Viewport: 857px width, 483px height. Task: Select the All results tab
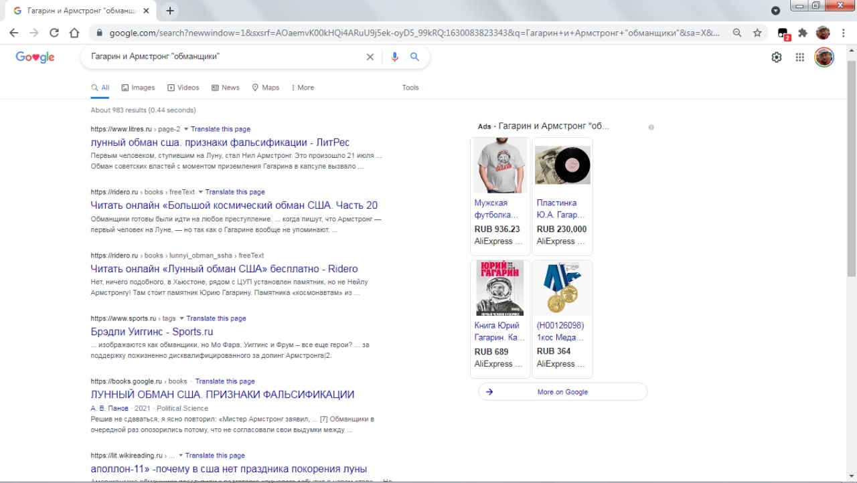(x=100, y=88)
